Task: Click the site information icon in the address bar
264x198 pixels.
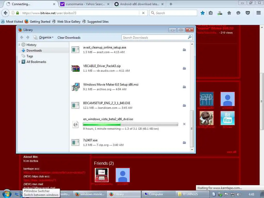Action: click(x=13, y=13)
